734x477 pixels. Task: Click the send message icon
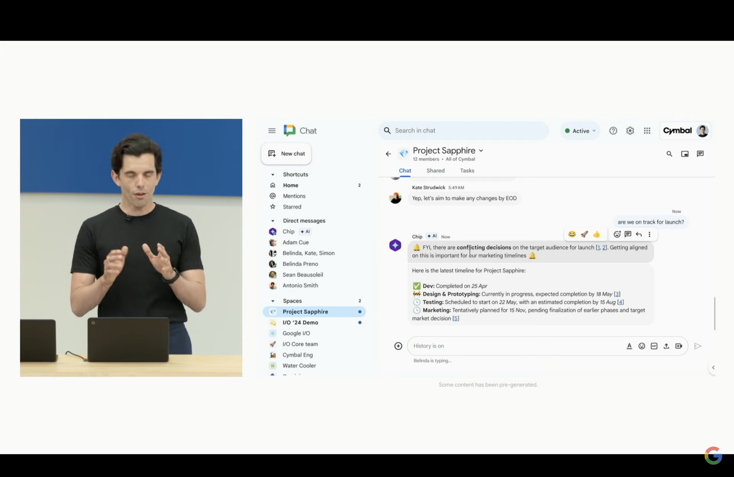[x=698, y=346]
